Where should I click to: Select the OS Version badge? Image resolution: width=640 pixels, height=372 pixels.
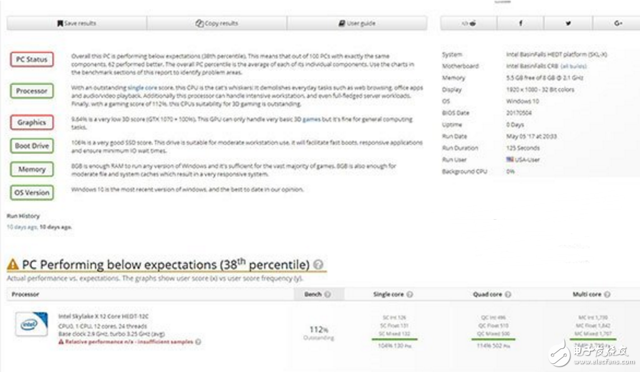[32, 192]
